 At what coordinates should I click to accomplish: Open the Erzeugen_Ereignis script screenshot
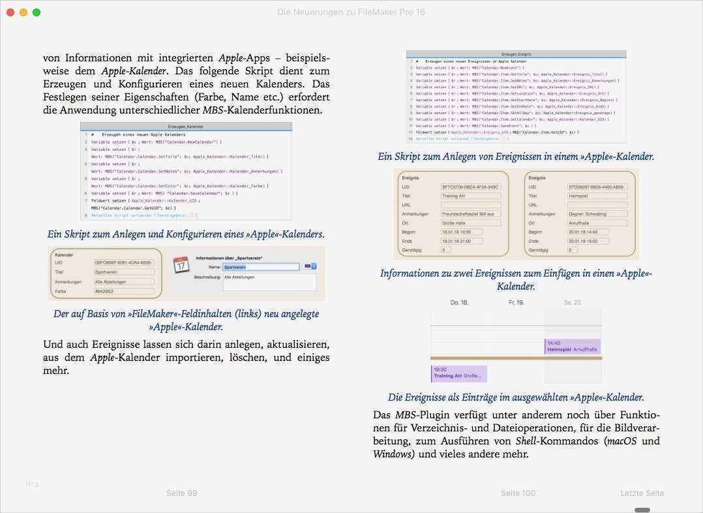click(x=516, y=97)
